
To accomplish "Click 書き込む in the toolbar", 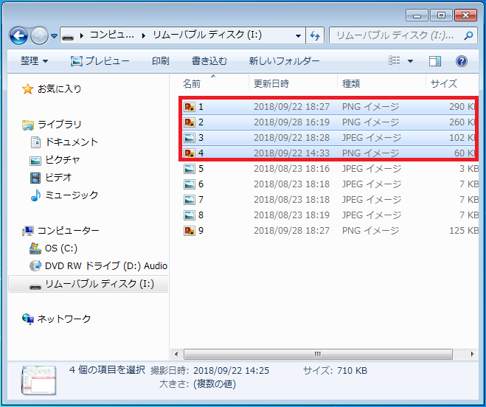I will pyautogui.click(x=209, y=60).
